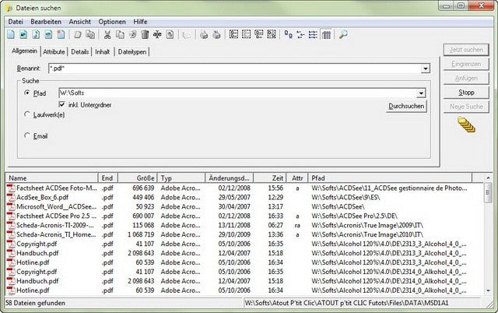Click the trash delete icon
498x313 pixels.
[x=146, y=34]
